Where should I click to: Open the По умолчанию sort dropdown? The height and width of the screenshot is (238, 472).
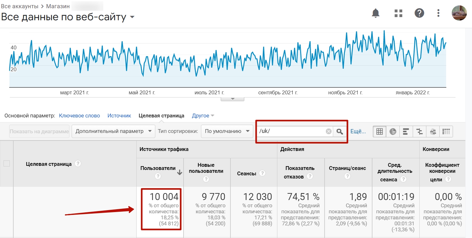click(x=227, y=131)
